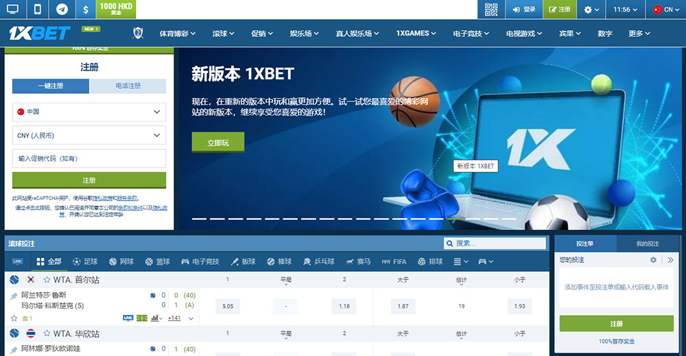Viewport: 686px width, 356px height.
Task: Open bet slip settings gear icon
Action: click(653, 260)
